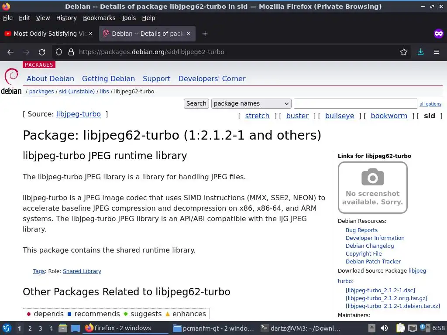Screen dimensions: 447x335
Task: Switch to virtual desktop 2
Action: [x=30, y=328]
